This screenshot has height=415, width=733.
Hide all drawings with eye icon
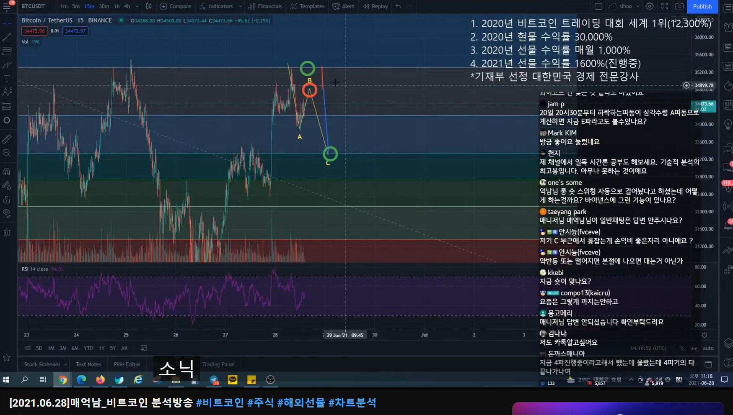(x=7, y=213)
